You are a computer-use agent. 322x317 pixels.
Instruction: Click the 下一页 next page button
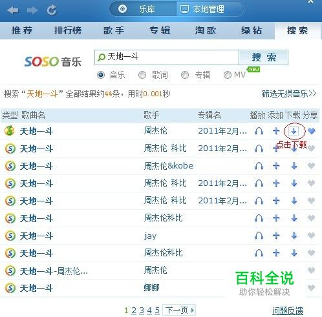point(179,311)
